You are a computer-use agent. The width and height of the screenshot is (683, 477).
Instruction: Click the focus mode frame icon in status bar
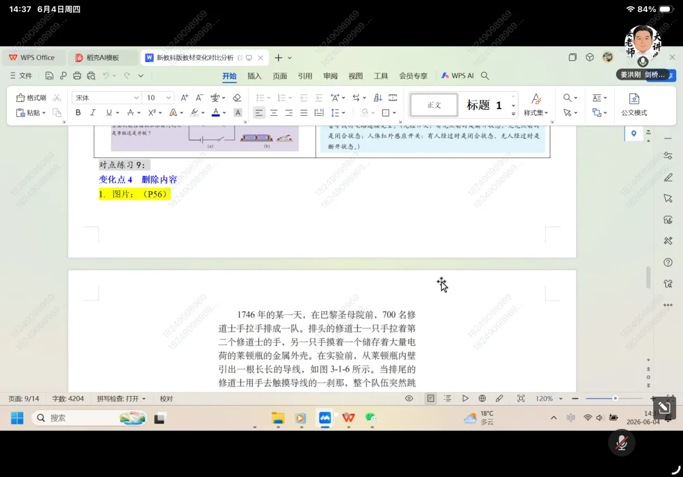tap(521, 398)
